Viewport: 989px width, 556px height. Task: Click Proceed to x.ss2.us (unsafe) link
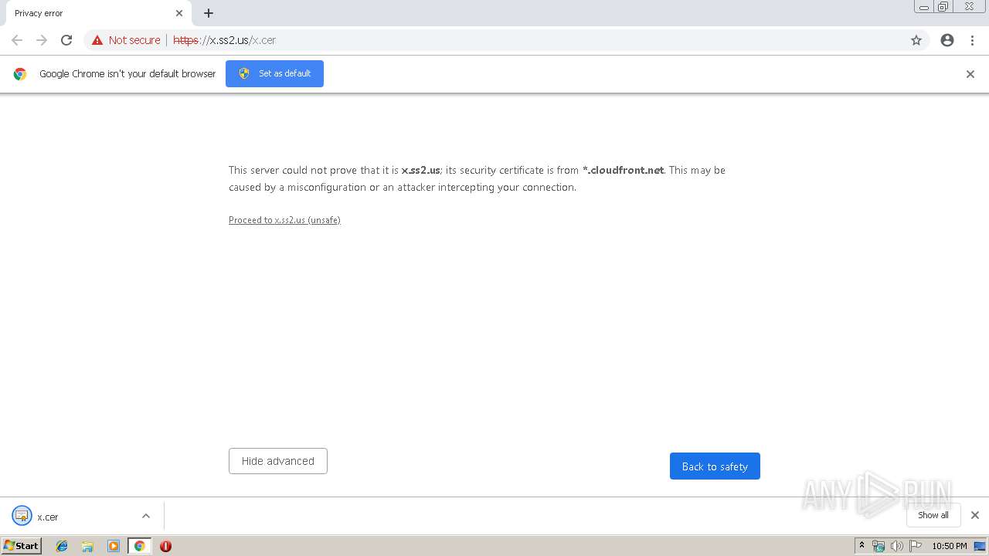pos(284,220)
